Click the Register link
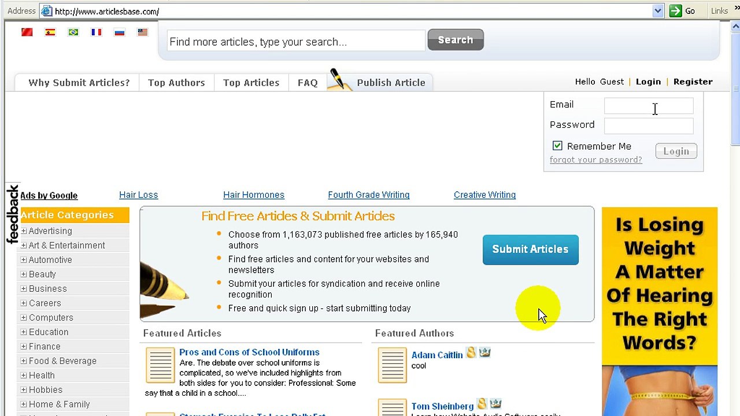The width and height of the screenshot is (740, 416). coord(693,81)
